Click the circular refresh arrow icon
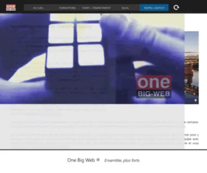This screenshot has width=207, height=173. (x=176, y=7)
